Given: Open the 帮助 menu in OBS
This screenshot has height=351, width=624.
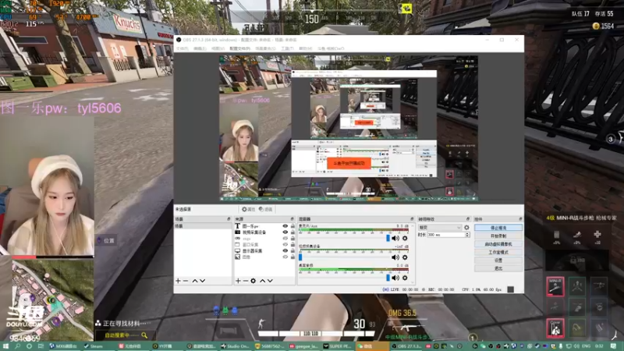Looking at the screenshot, I should 306,48.
